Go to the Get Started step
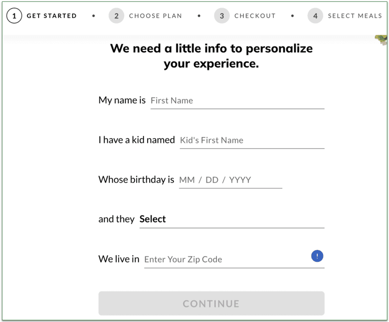 pos(52,16)
